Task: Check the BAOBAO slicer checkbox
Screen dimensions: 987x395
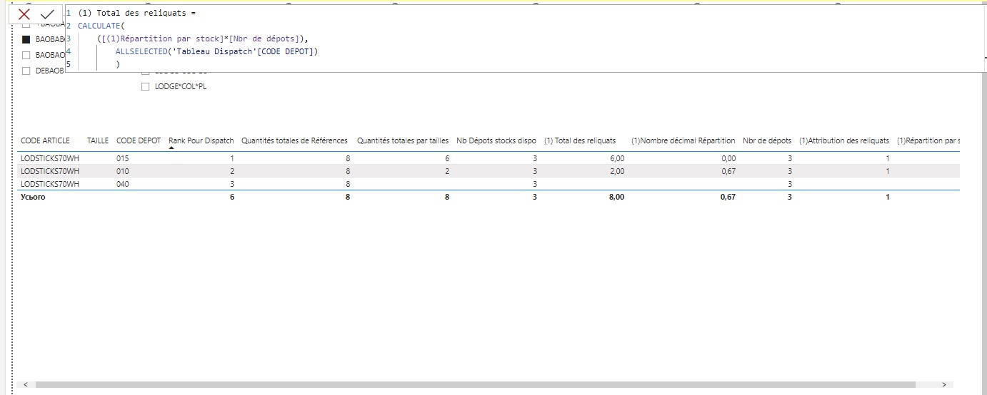Action: click(26, 55)
